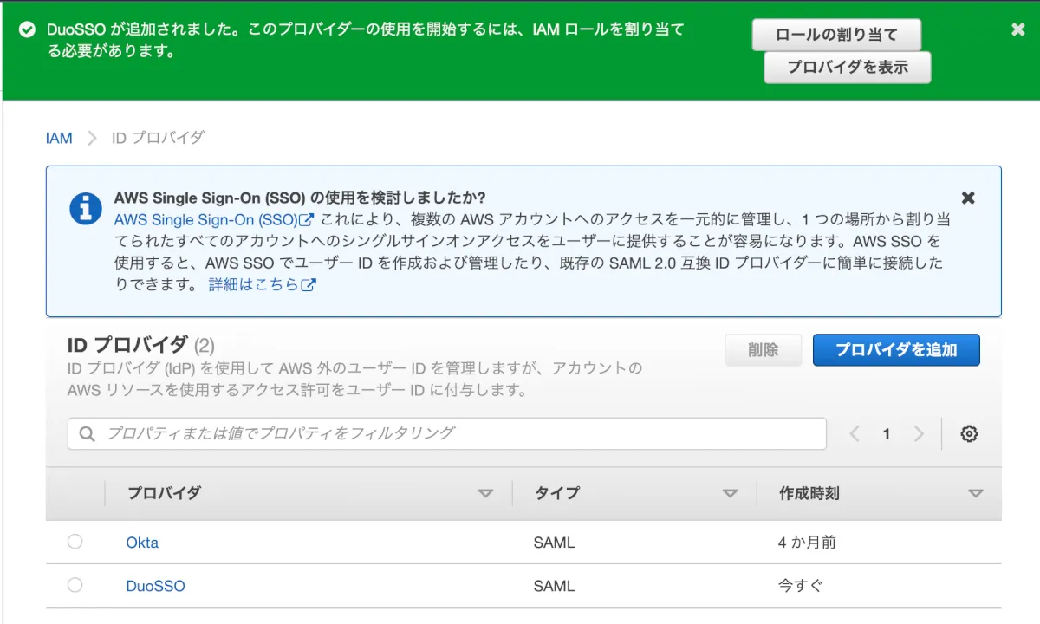Click プロバイダを追加 button
This screenshot has height=624, width=1040.
[x=896, y=350]
